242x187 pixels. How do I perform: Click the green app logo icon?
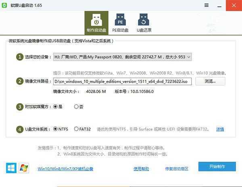pos(4,5)
